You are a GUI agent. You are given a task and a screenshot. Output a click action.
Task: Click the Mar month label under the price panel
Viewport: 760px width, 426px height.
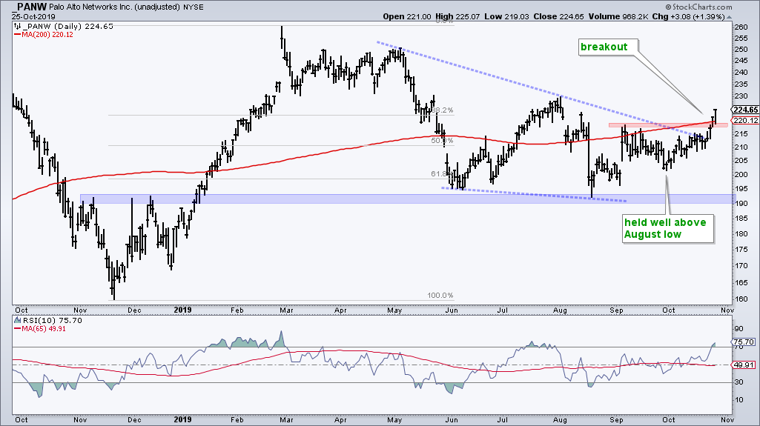pos(286,310)
